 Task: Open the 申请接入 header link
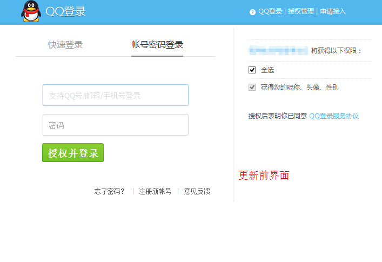click(333, 11)
